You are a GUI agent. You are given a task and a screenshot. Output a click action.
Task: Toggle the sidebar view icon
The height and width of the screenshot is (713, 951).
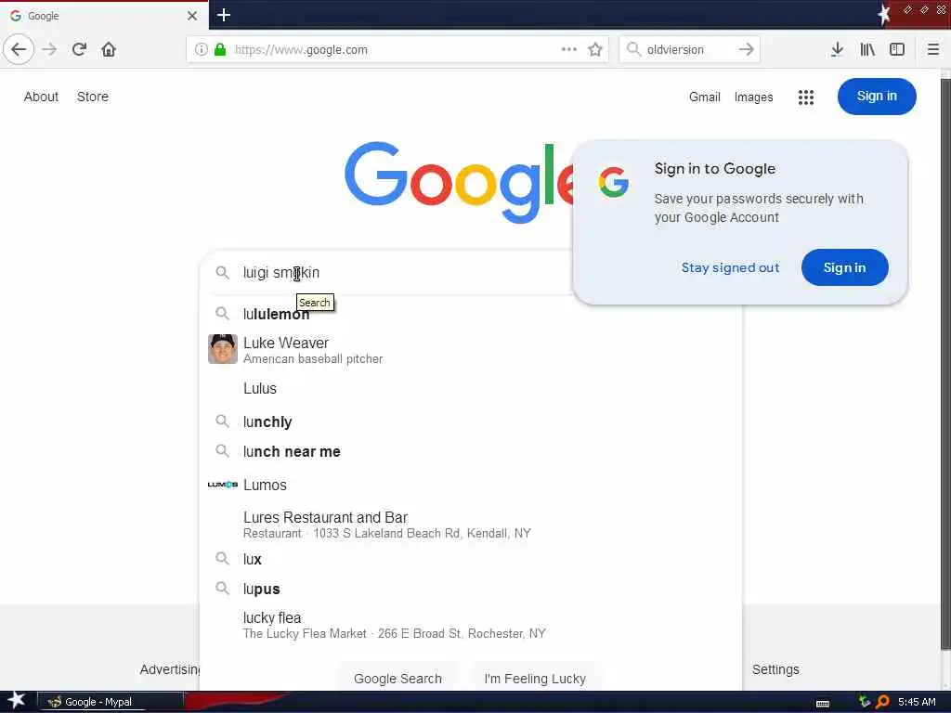tap(897, 50)
